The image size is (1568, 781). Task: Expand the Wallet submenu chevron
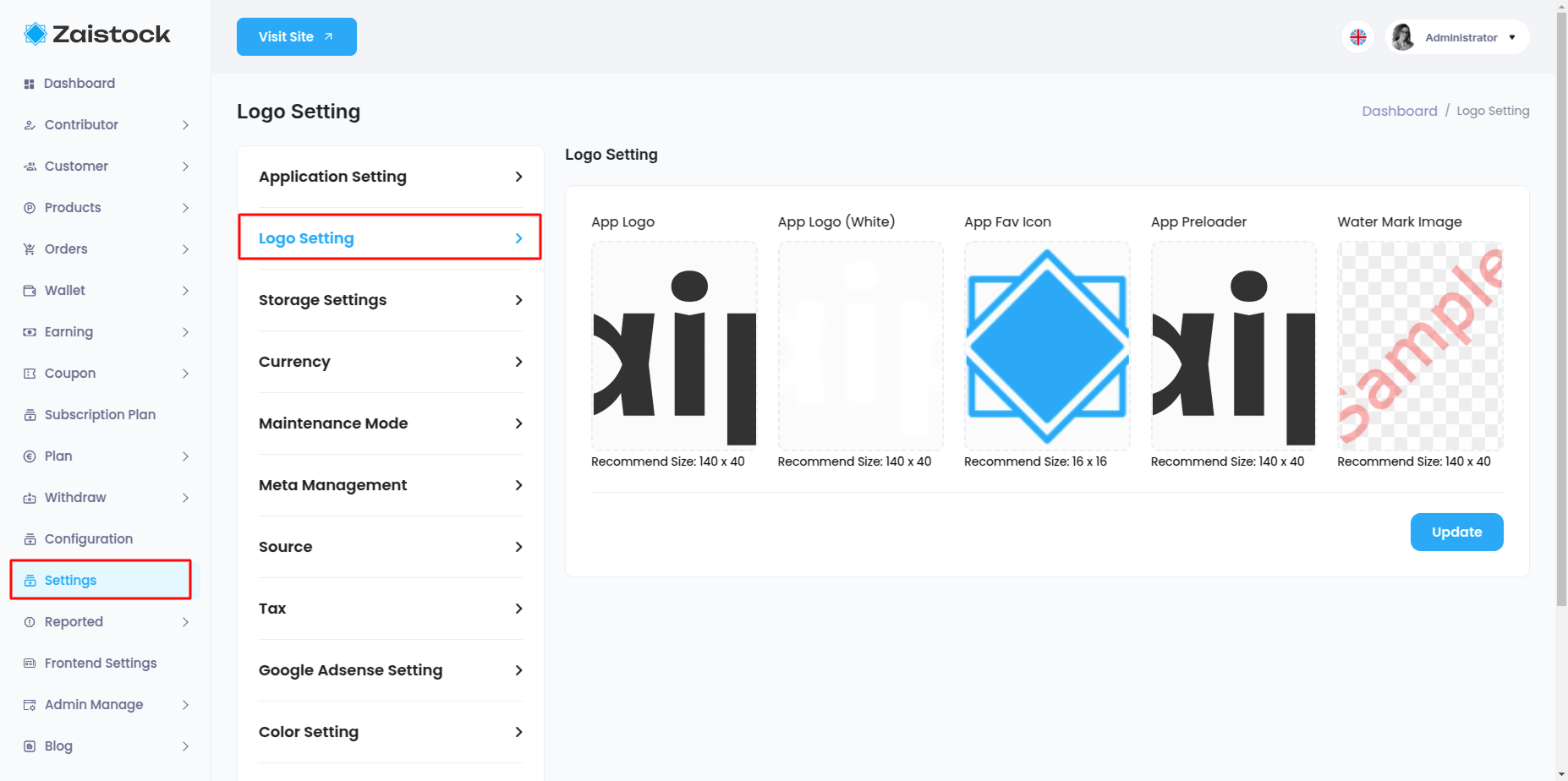(185, 291)
